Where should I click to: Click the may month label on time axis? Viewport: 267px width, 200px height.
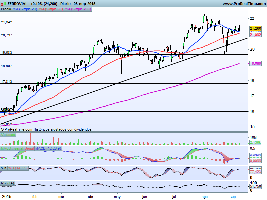117,197
